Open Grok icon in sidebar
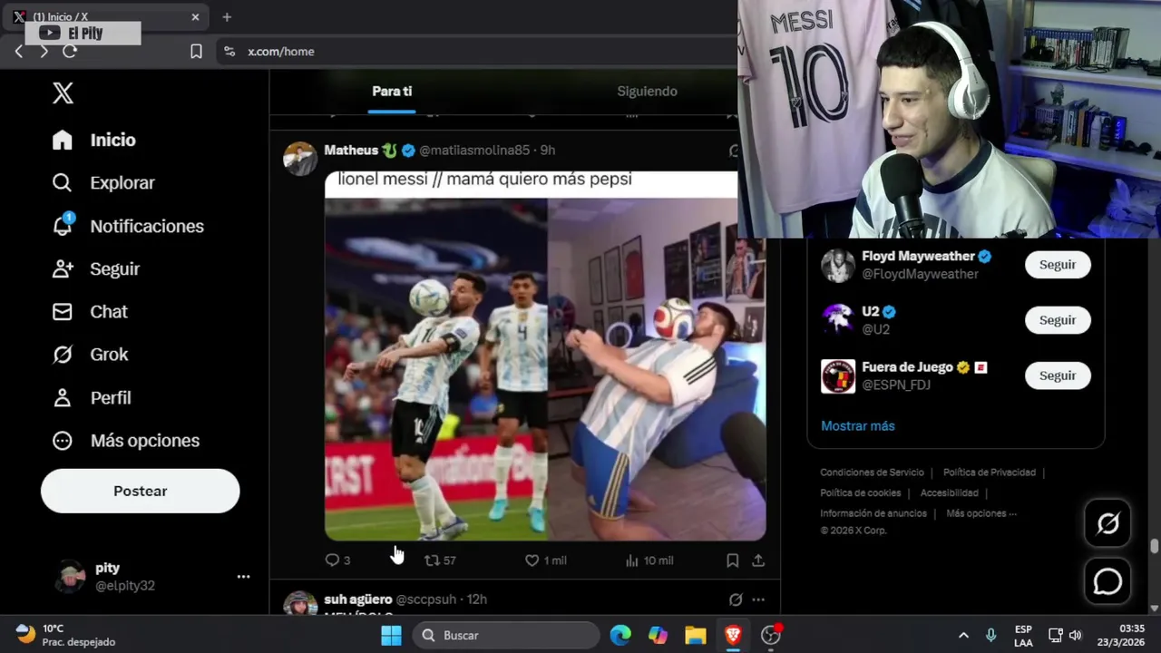 (x=62, y=355)
